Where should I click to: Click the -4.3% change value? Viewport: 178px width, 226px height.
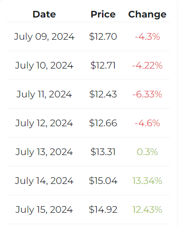[x=147, y=36]
